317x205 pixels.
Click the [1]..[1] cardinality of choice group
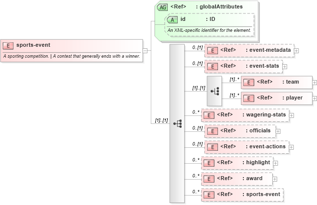[199, 88]
